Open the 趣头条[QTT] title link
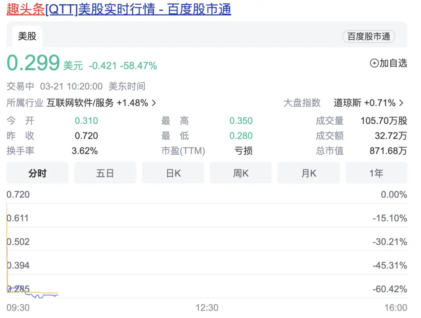 119,9
